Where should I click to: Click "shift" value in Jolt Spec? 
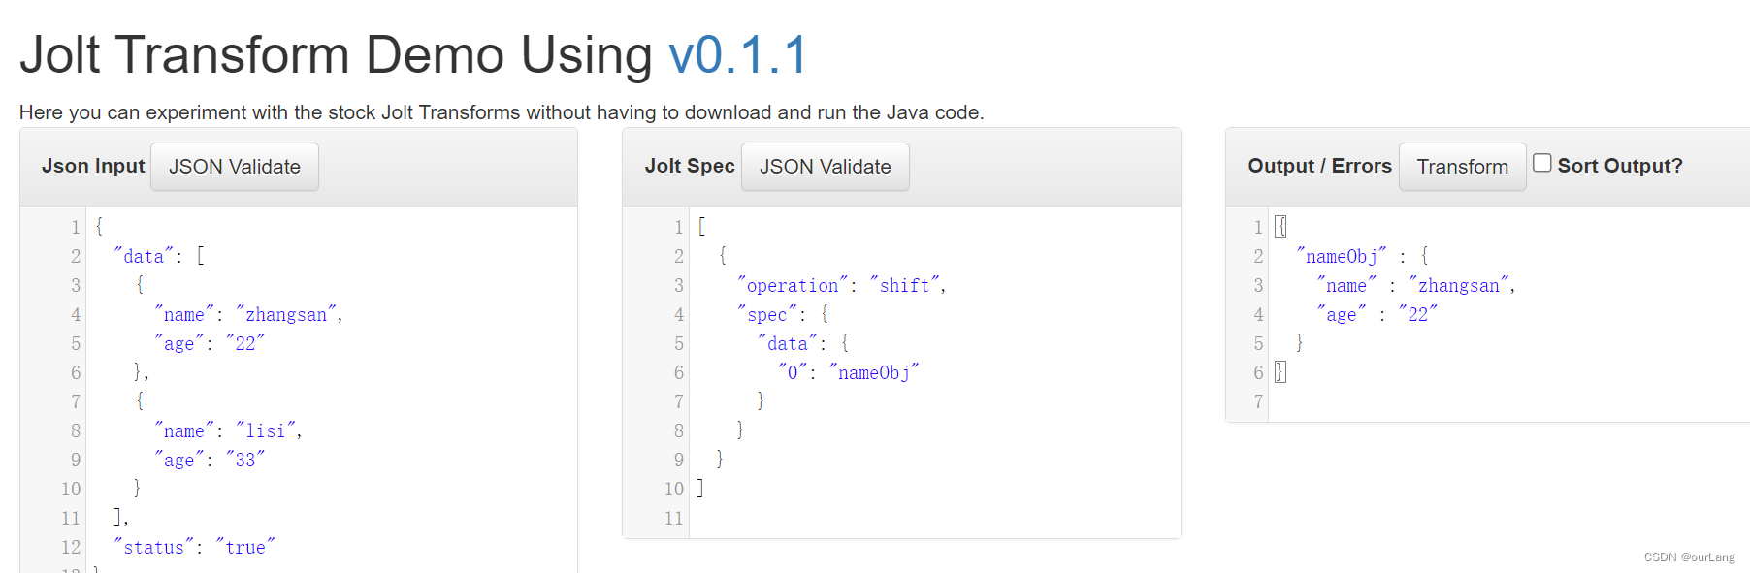(x=905, y=285)
